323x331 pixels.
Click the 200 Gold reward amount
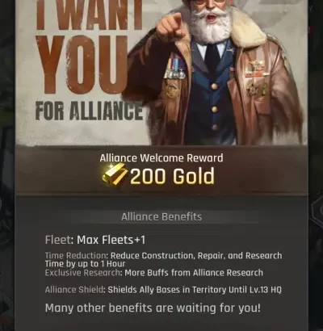172,176
